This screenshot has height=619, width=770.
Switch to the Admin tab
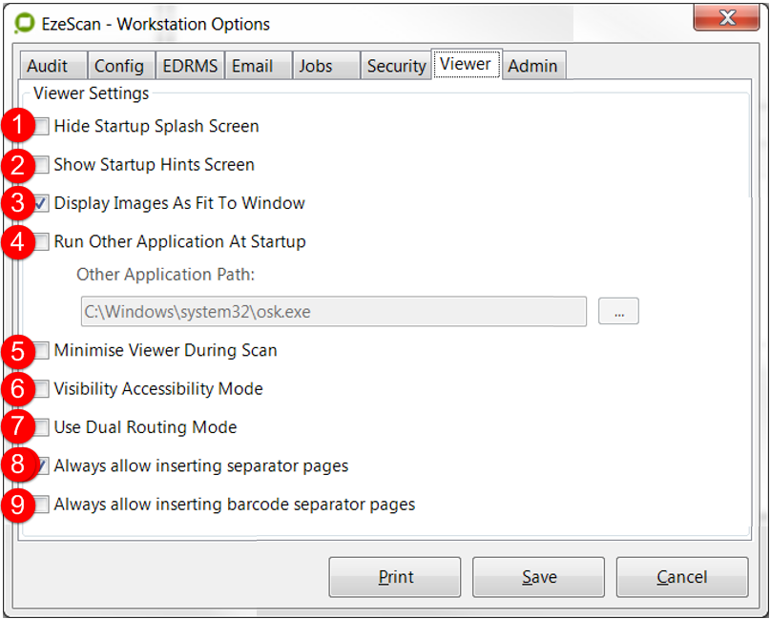click(532, 66)
